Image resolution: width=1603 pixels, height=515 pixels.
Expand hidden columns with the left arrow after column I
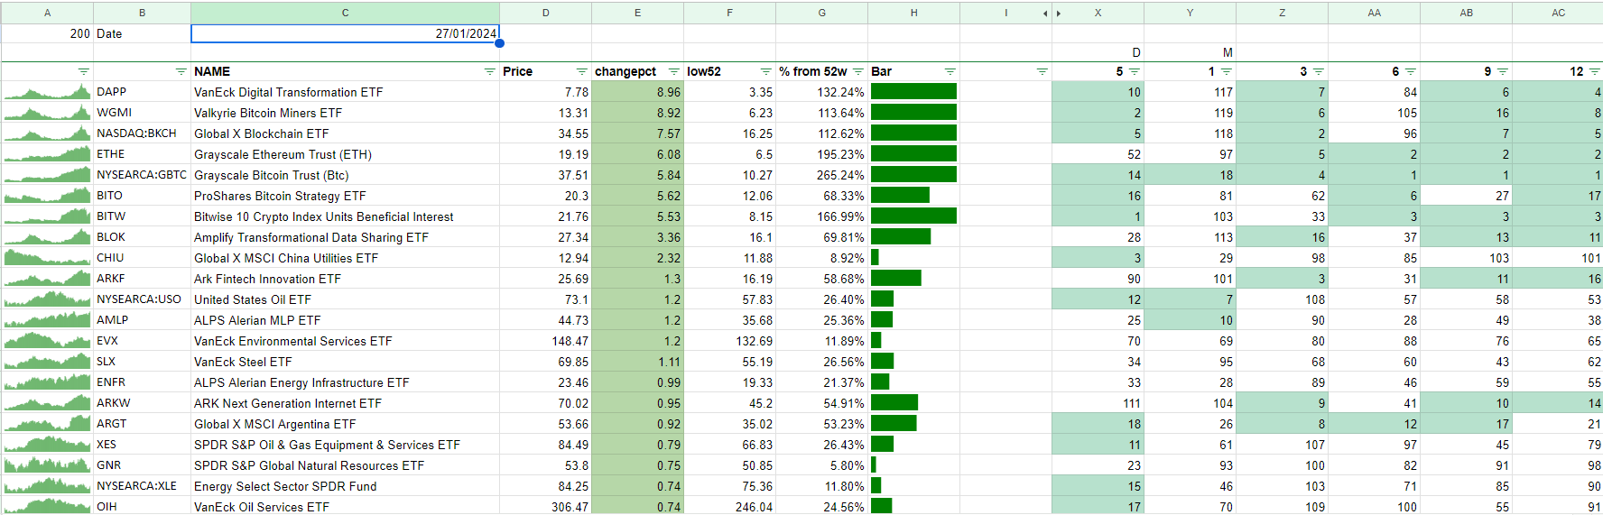1045,13
